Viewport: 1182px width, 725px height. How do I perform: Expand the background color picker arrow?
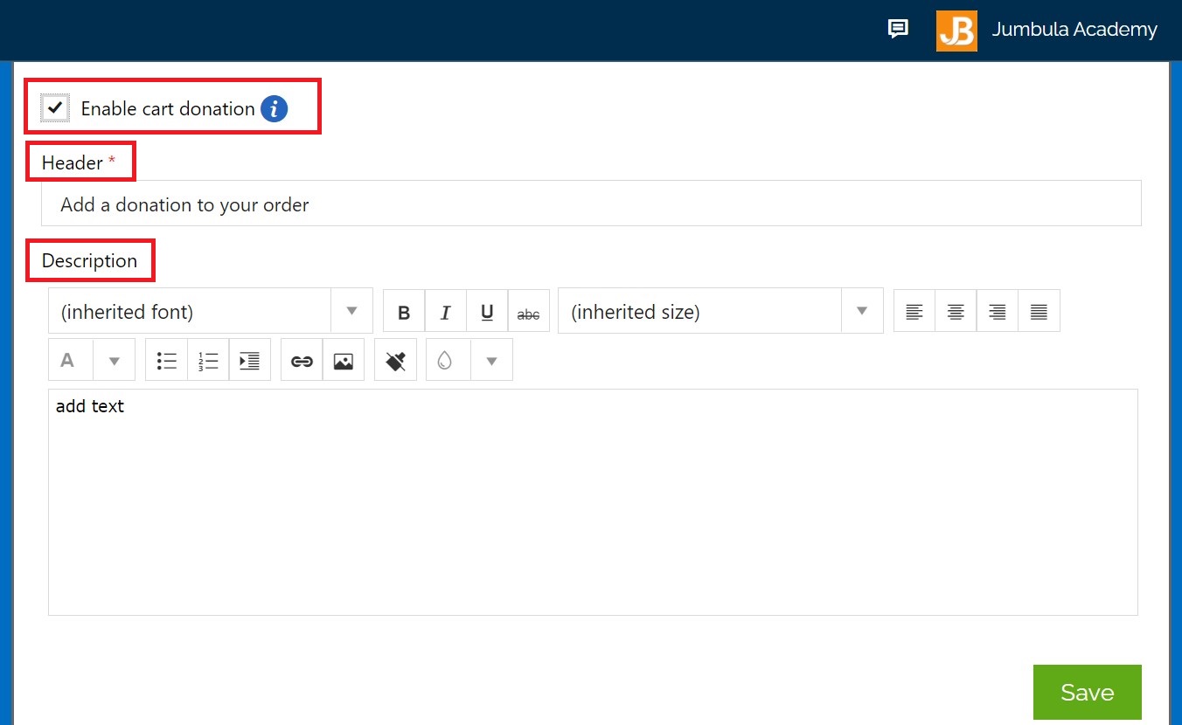(492, 360)
